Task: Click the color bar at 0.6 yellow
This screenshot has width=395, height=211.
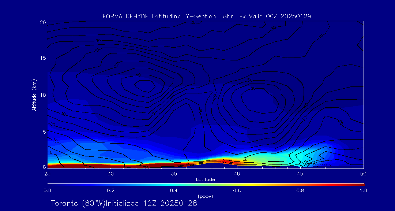Action: tap(237, 184)
